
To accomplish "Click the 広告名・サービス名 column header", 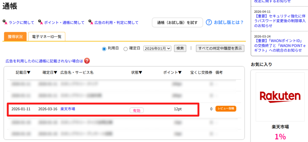I will 77,73.
